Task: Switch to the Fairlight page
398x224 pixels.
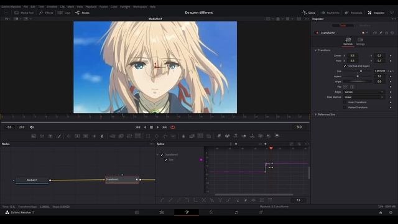Action: (x=236, y=212)
